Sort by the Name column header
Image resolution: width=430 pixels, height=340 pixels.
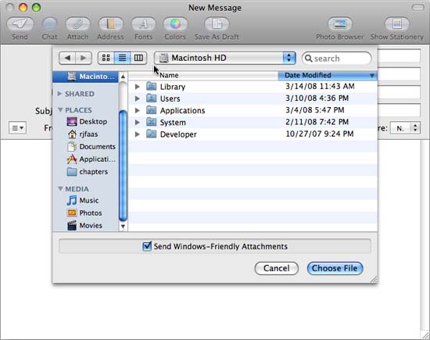tap(203, 75)
